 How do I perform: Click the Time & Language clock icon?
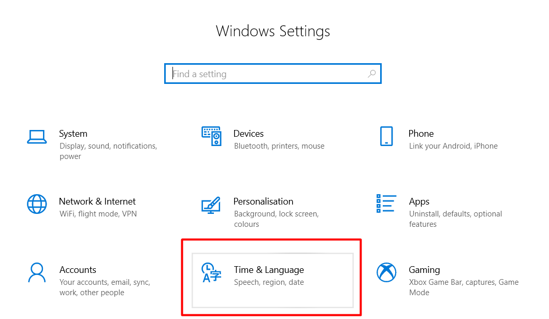click(211, 273)
